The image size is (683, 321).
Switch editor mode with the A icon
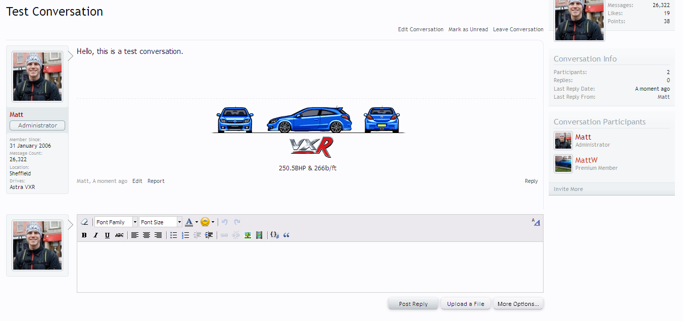tap(536, 222)
